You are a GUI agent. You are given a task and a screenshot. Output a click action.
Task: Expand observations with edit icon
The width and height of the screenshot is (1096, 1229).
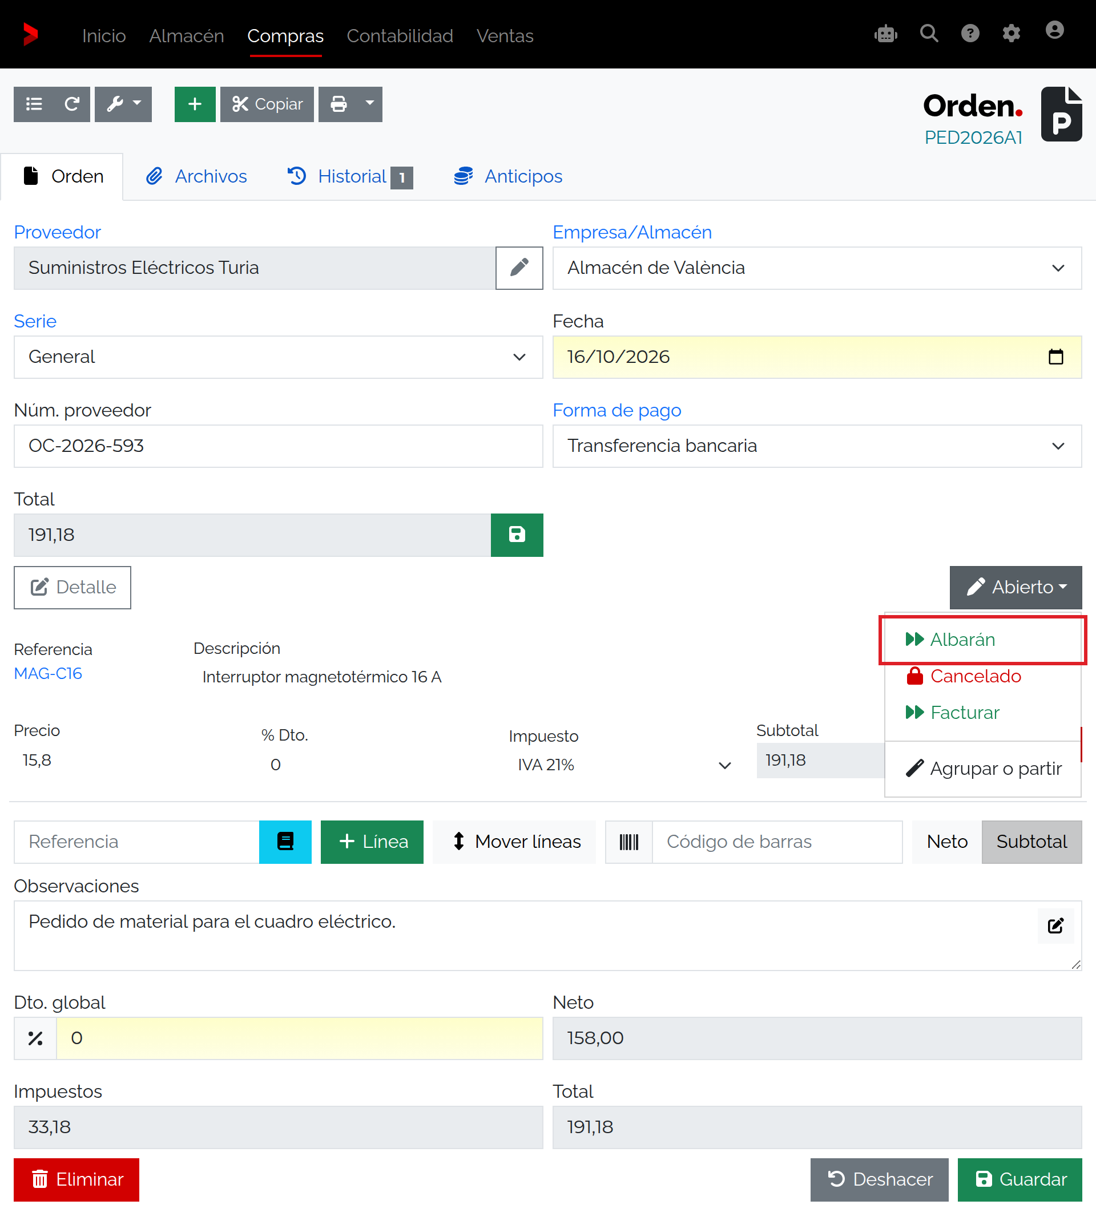pos(1055,925)
